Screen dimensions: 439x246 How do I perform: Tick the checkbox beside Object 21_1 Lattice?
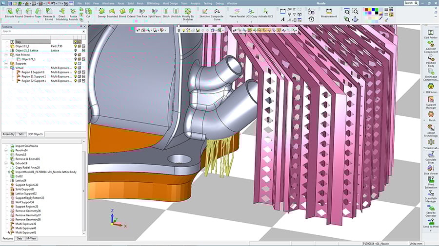83,51
